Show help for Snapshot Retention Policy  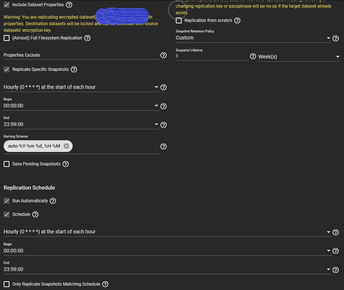click(x=336, y=38)
